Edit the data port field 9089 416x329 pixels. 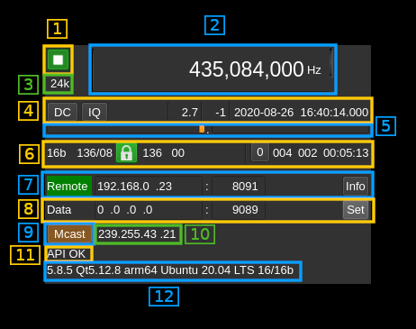click(x=239, y=210)
